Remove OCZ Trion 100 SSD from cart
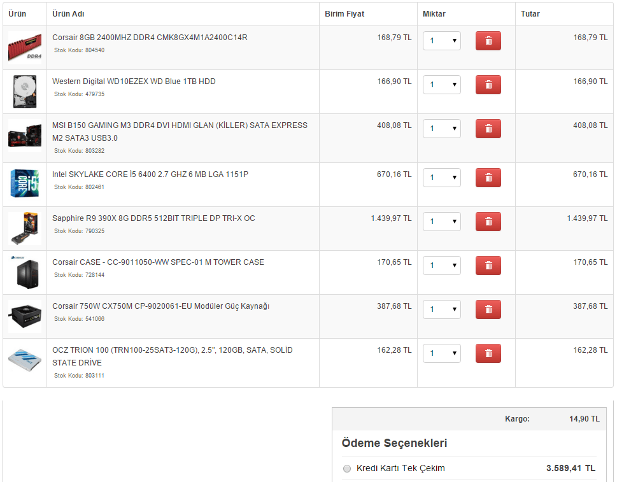Image resolution: width=617 pixels, height=482 pixels. 488,353
